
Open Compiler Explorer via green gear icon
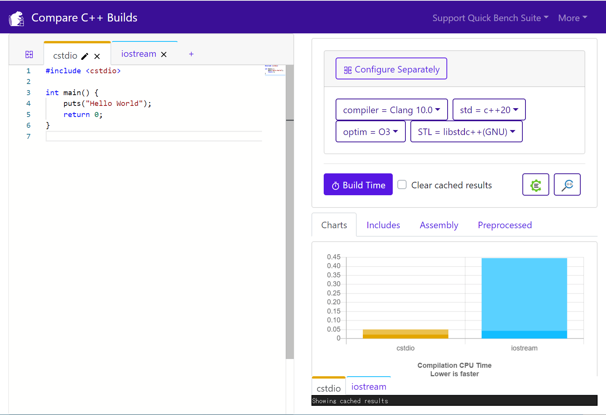tap(536, 184)
